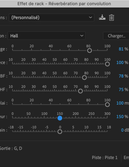
Task: Expand the Hall impulse dropdown
Action: (x=47, y=36)
